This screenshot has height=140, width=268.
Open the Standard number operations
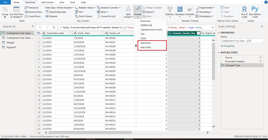pos(180,12)
